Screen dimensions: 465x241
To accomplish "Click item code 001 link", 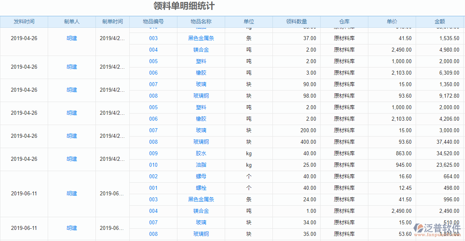I will pos(153,188).
